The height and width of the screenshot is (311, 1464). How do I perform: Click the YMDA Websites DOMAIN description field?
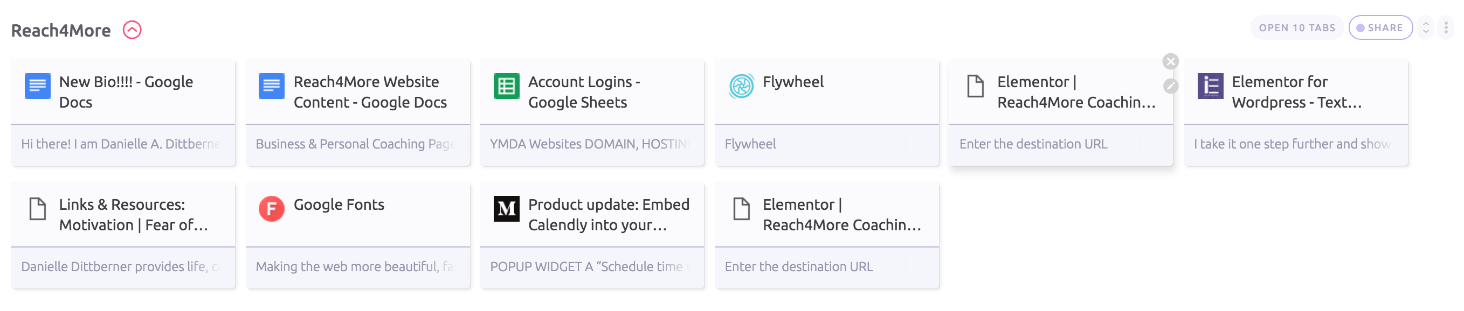[x=592, y=144]
